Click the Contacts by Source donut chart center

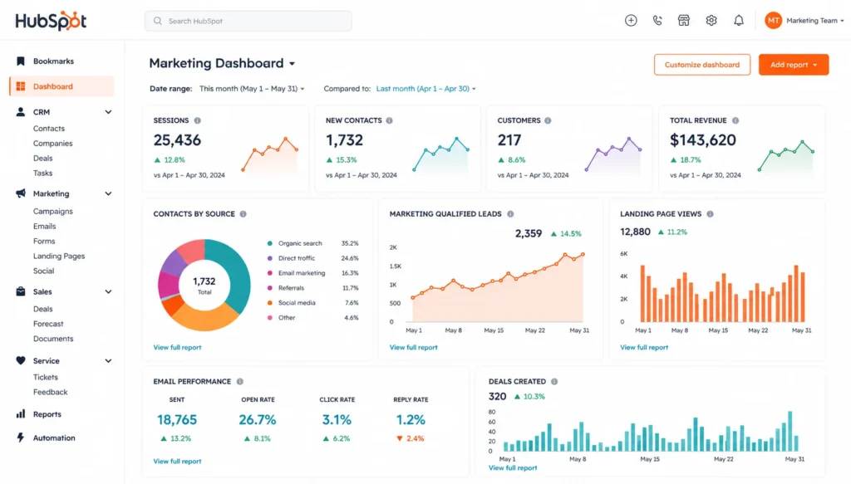tap(204, 285)
